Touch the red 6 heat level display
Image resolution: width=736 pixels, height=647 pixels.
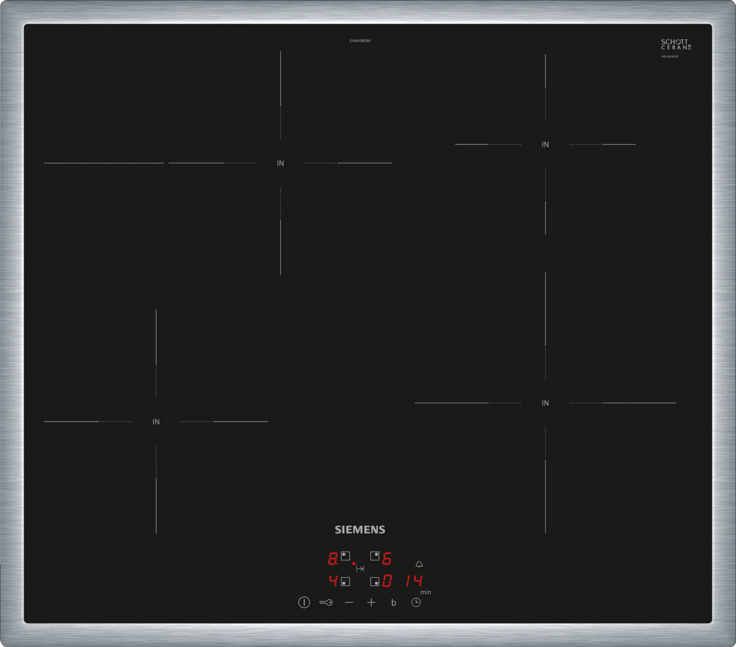387,558
